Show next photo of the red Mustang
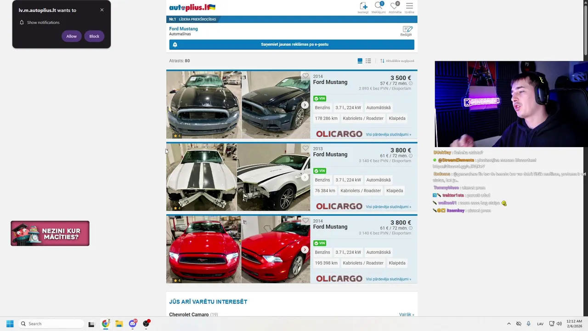The height and width of the screenshot is (331, 588). (x=305, y=250)
